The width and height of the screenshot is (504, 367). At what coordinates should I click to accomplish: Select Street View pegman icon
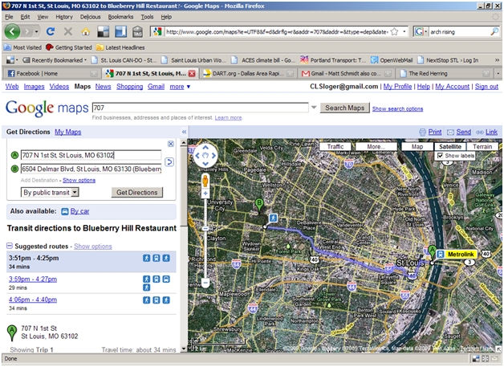tap(205, 181)
